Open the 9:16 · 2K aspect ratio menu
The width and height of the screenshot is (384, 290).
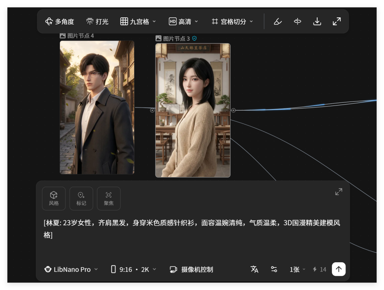pyautogui.click(x=133, y=269)
